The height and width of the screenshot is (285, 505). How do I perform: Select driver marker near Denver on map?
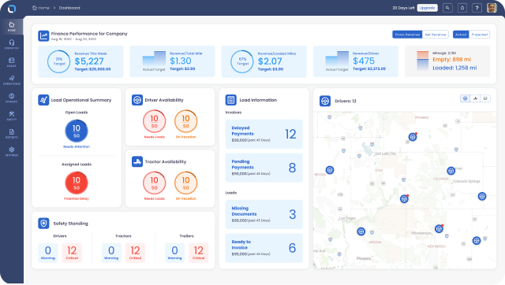pos(451,171)
